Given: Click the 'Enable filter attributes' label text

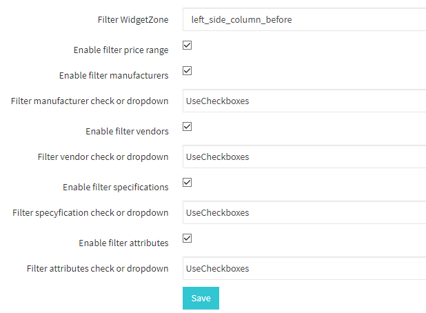Looking at the screenshot, I should [123, 243].
